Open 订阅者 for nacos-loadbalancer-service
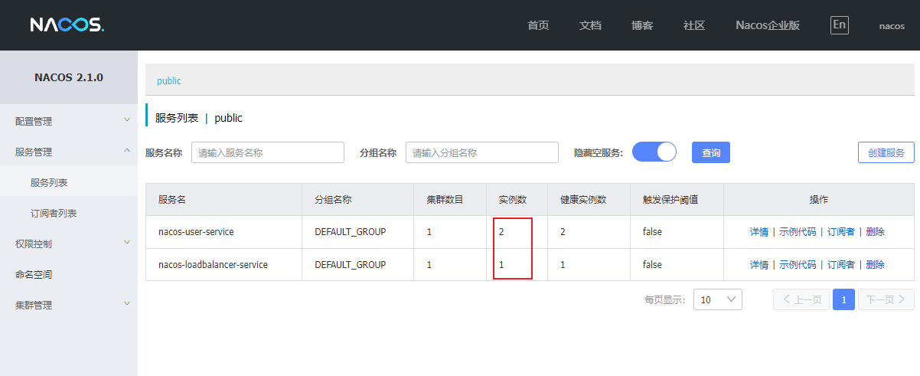Image resolution: width=920 pixels, height=376 pixels. 841,265
